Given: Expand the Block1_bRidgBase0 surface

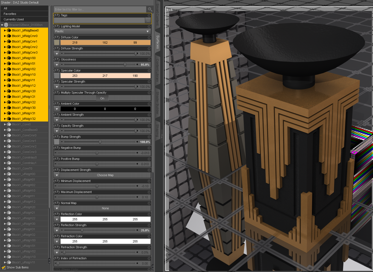Looking at the screenshot, I should point(5,30).
